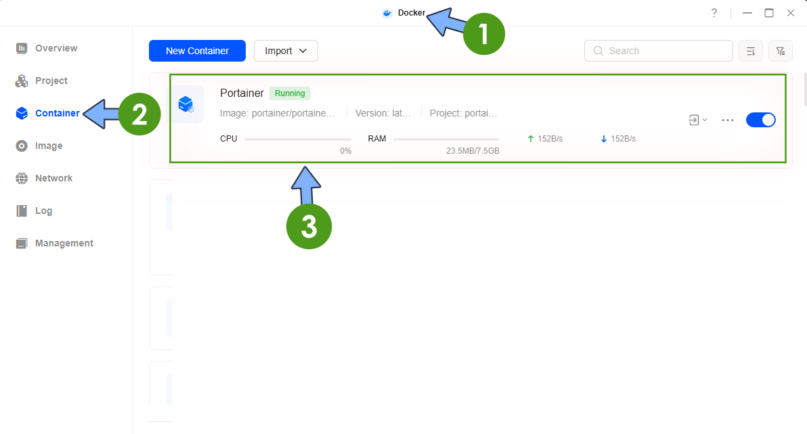Viewport: 807px width, 434px height.
Task: Click the Version: lat… text
Action: [383, 113]
